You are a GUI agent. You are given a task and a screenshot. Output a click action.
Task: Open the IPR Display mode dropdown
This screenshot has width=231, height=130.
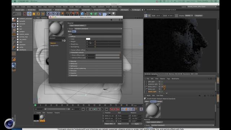[189, 16]
